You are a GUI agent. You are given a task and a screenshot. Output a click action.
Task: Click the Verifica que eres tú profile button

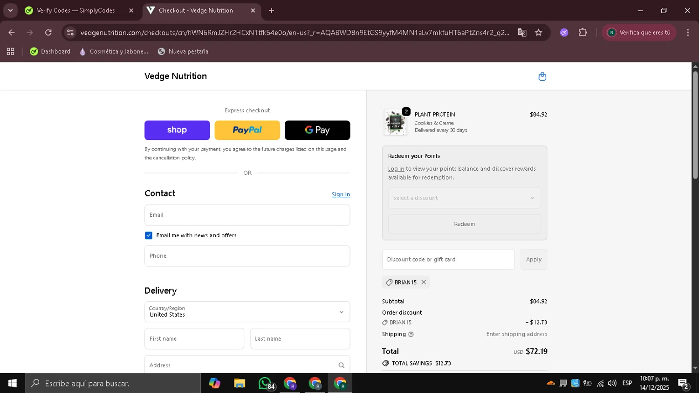(x=639, y=33)
